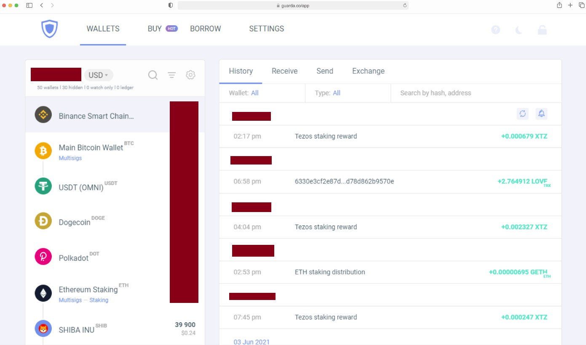Select Polkadot wallet name
Screen dimensions: 586x345
click(x=74, y=258)
